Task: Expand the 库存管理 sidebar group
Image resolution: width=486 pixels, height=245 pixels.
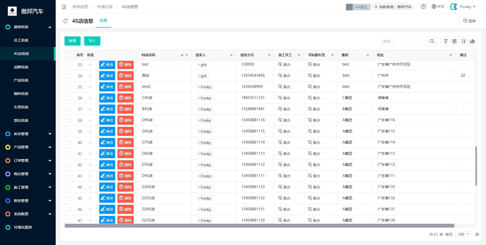Action: coord(28,134)
